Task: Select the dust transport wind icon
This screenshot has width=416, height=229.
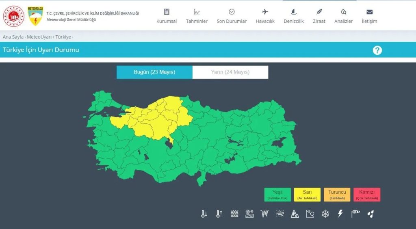Action: [279, 214]
